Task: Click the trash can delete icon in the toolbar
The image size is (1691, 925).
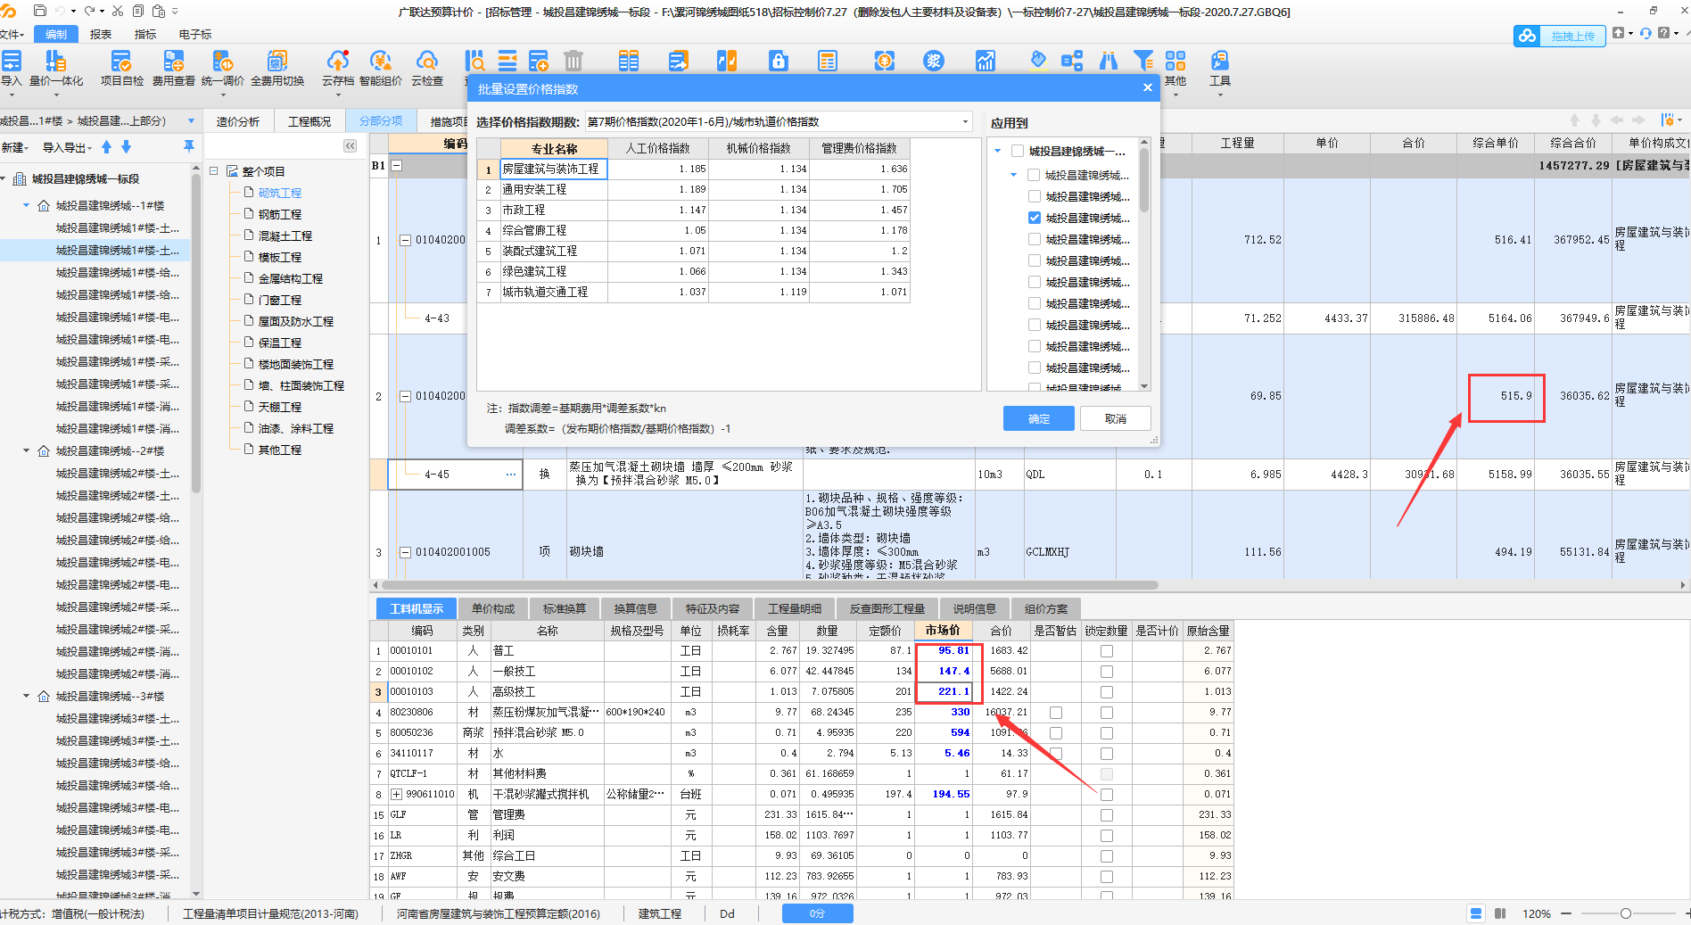Action: click(573, 61)
